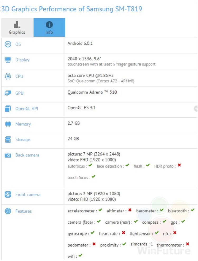Click the arrow on page's right edge
Viewport: 198px width, 261px height.
coord(196,108)
